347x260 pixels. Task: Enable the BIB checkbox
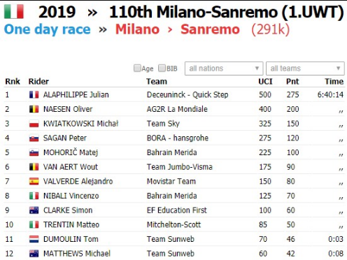tap(162, 68)
